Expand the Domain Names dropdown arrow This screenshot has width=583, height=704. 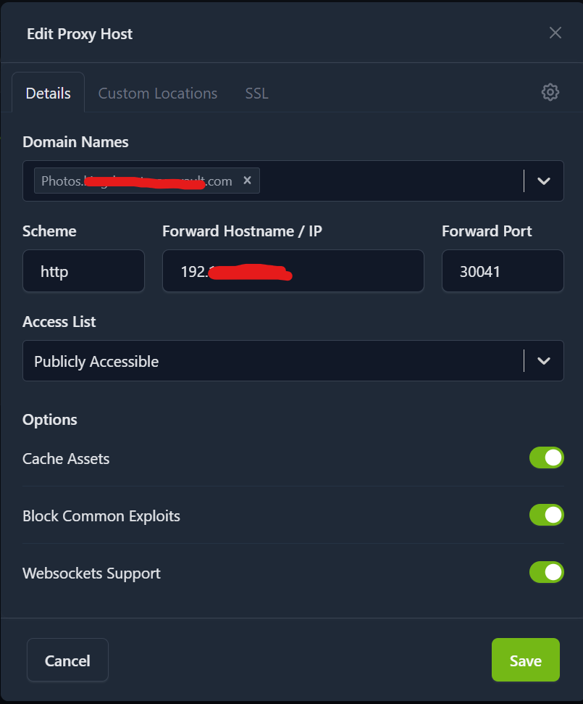544,181
